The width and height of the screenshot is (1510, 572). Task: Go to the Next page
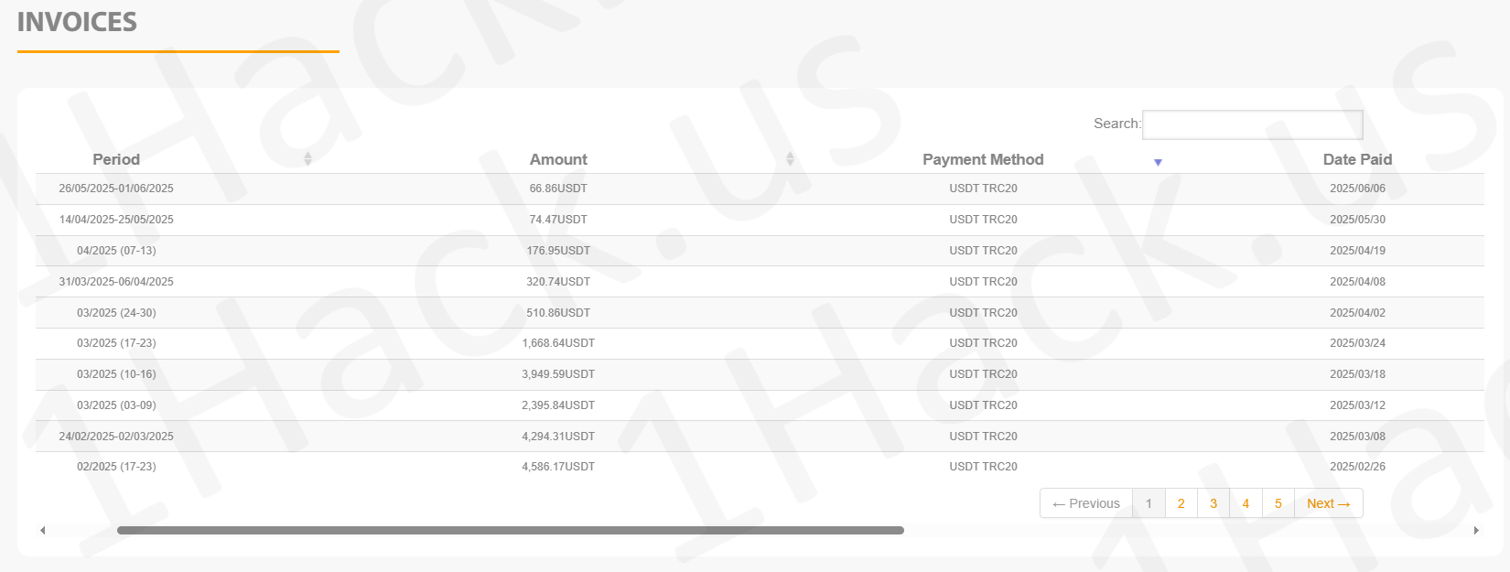coord(1328,503)
